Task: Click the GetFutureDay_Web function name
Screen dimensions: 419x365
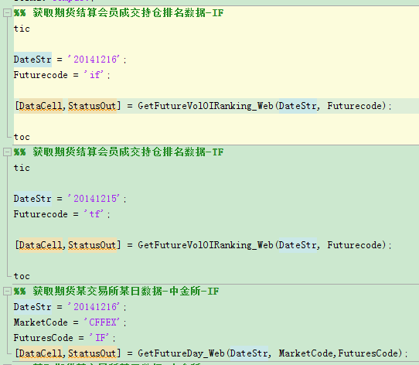Action: pos(181,353)
